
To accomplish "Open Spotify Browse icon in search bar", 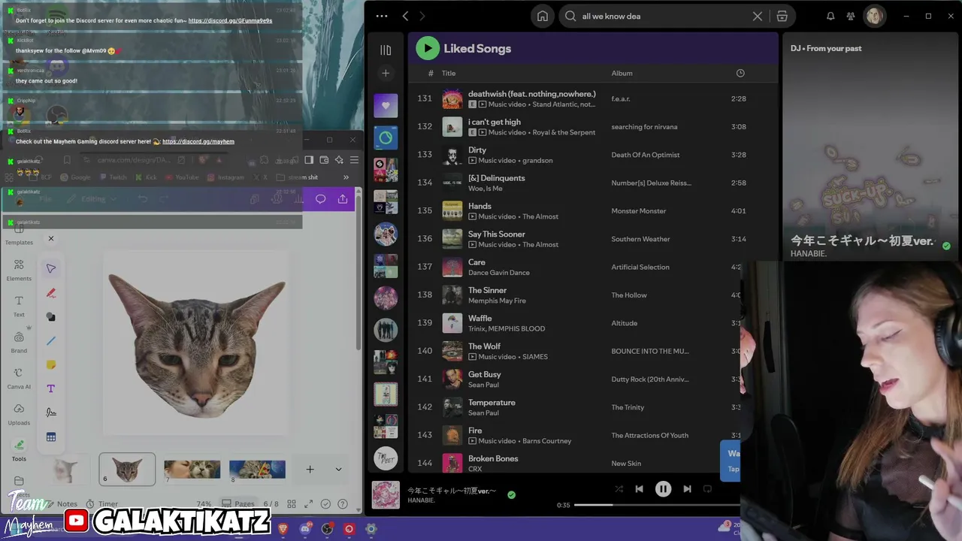I will point(782,16).
